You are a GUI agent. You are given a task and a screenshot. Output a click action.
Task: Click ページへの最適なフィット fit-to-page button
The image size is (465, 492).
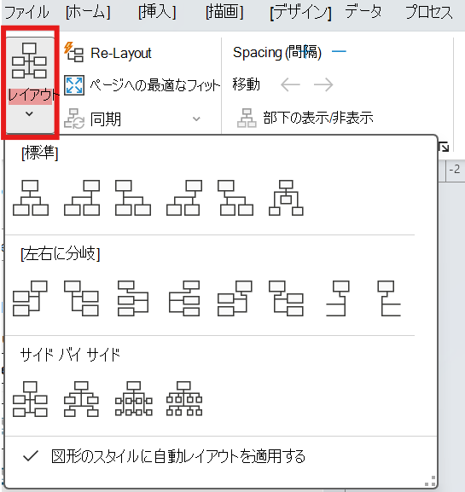coord(142,85)
